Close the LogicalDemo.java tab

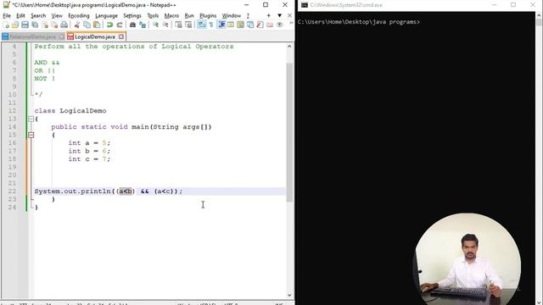coord(120,36)
